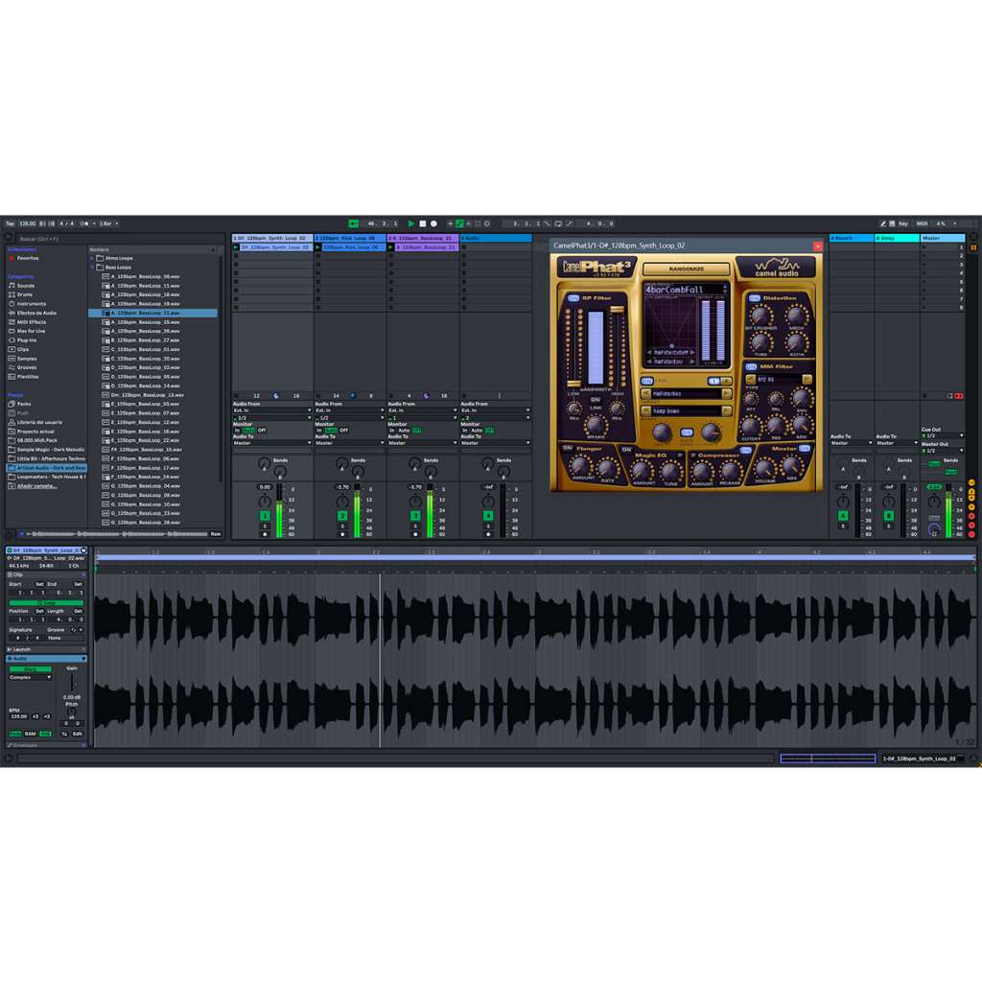The width and height of the screenshot is (982, 982).
Task: Open the MIDI Effects category
Action: click(27, 322)
